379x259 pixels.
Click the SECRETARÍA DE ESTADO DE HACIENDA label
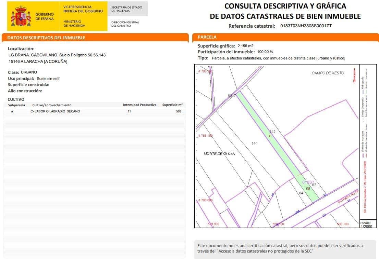click(127, 9)
